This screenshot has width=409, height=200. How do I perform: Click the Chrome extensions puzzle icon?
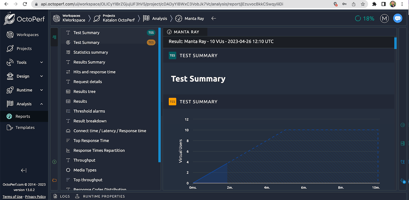[x=374, y=4]
